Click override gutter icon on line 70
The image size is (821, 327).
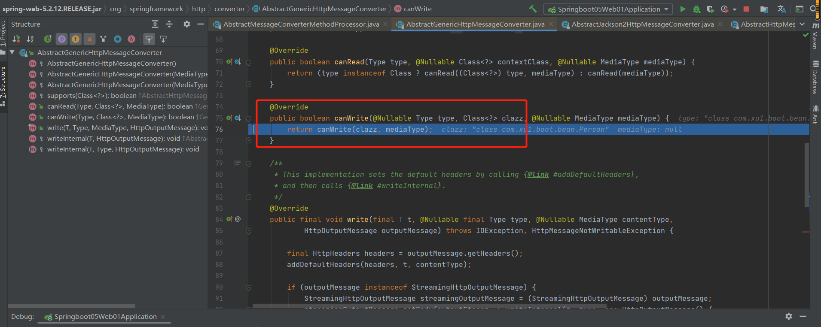tap(229, 62)
